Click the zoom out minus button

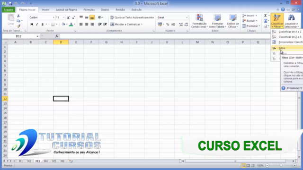click(267, 166)
